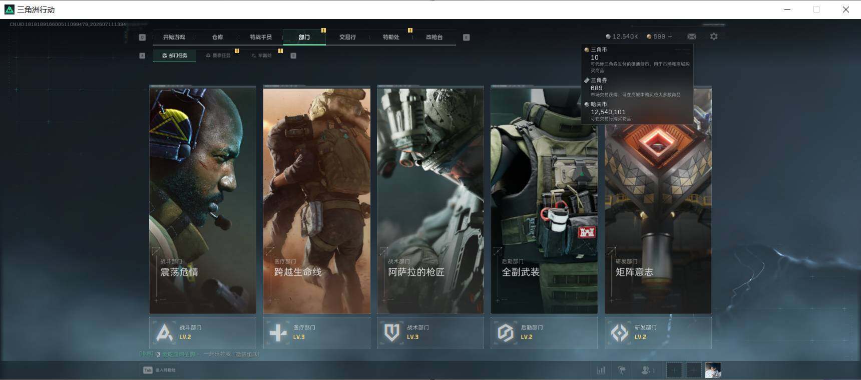Image resolution: width=861 pixels, height=380 pixels.
Task: Select the 部门任务 sub-tab
Action: point(175,56)
